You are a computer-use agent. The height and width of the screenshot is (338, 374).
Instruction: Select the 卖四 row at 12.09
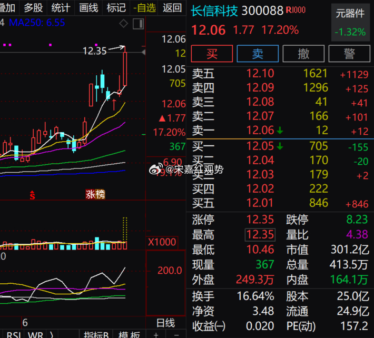pyautogui.click(x=280, y=88)
